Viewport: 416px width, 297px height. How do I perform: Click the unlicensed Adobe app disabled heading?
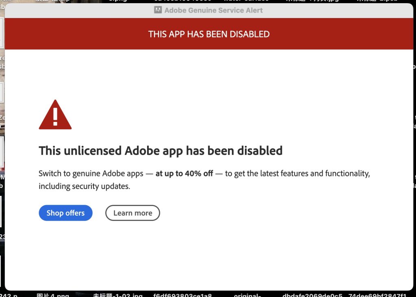[x=160, y=151]
